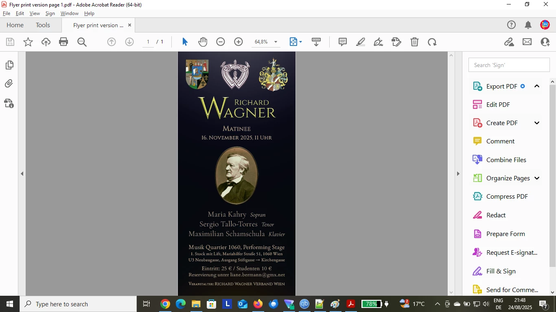
Task: Open Windows Start menu
Action: point(9,304)
